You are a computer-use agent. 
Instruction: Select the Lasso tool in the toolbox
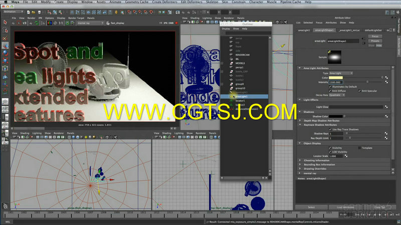[5, 30]
